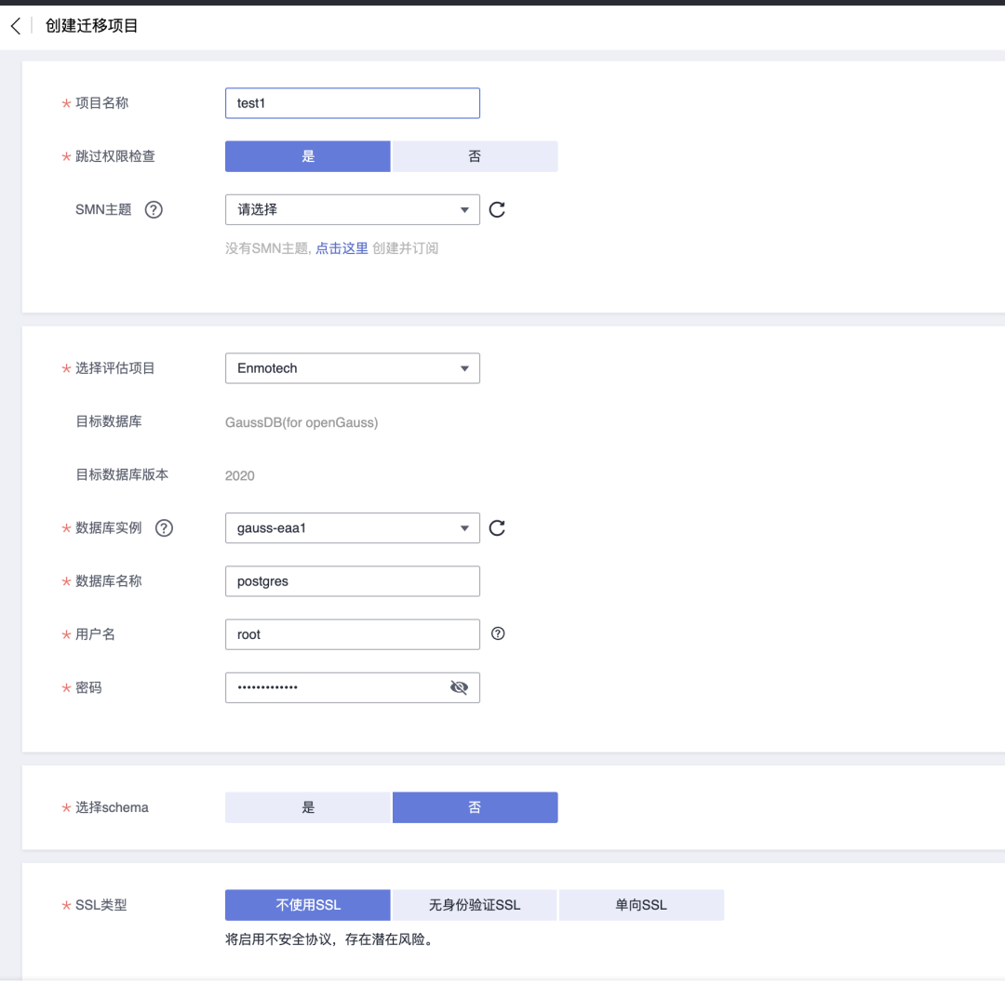Image resolution: width=1005 pixels, height=985 pixels.
Task: Focus the 项目名称 field containing test1
Action: click(353, 104)
